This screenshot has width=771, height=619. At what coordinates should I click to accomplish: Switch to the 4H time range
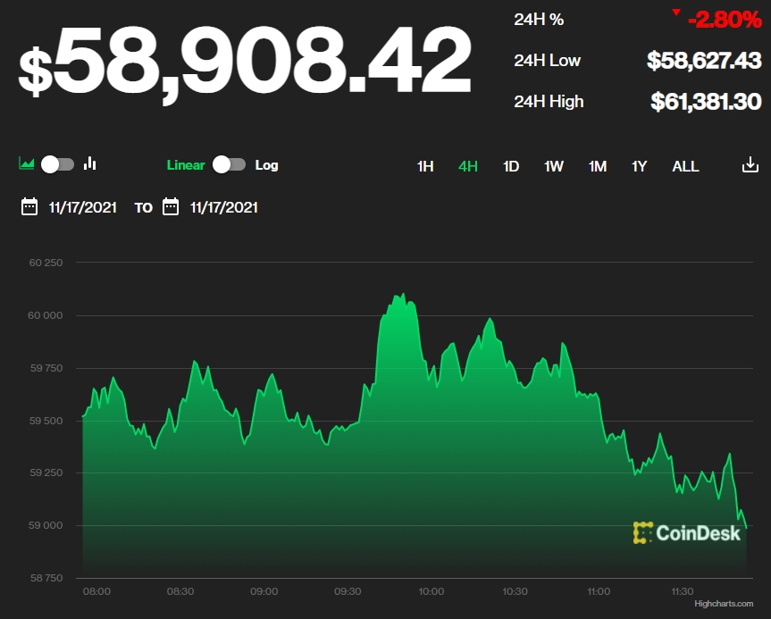(x=468, y=167)
